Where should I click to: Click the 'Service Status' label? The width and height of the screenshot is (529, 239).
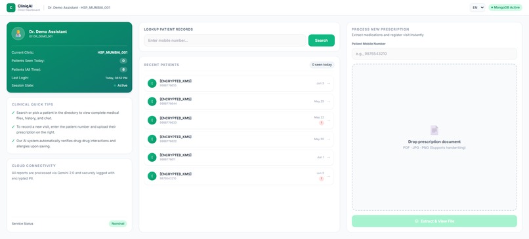tap(22, 223)
